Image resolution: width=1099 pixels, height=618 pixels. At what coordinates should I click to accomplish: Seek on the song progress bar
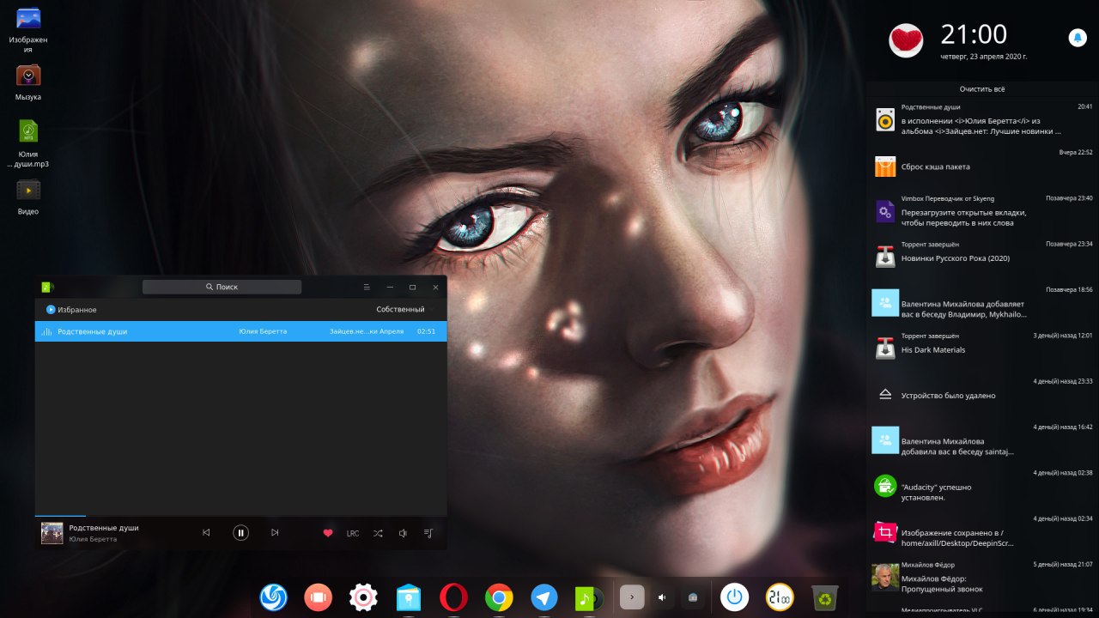click(x=240, y=516)
